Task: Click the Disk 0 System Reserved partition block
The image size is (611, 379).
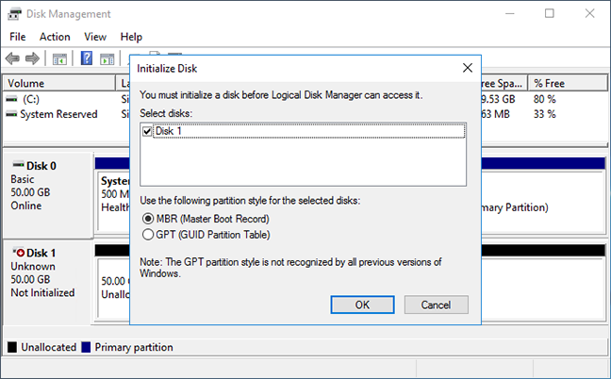Action: (113, 201)
